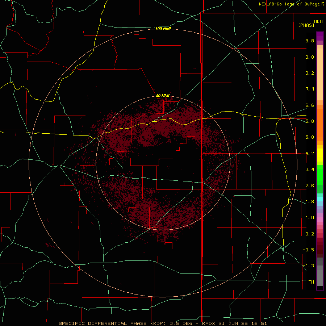Click the -1.3 scale value
The height and width of the screenshot is (326, 326).
coord(308,266)
